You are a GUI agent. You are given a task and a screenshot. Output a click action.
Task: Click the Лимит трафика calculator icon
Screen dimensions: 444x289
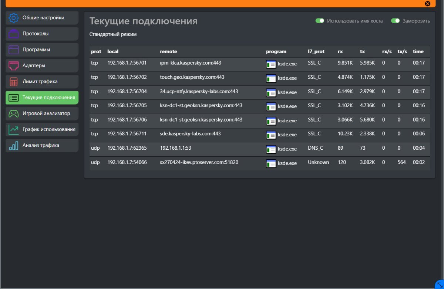click(x=14, y=82)
